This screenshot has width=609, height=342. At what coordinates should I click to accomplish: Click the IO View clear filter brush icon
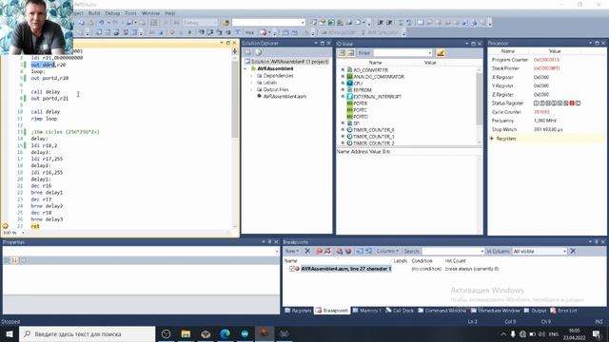point(440,53)
